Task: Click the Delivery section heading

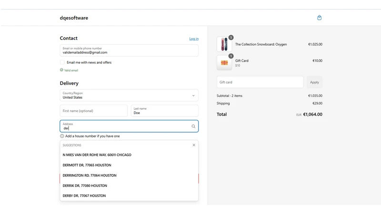Action: click(x=69, y=83)
